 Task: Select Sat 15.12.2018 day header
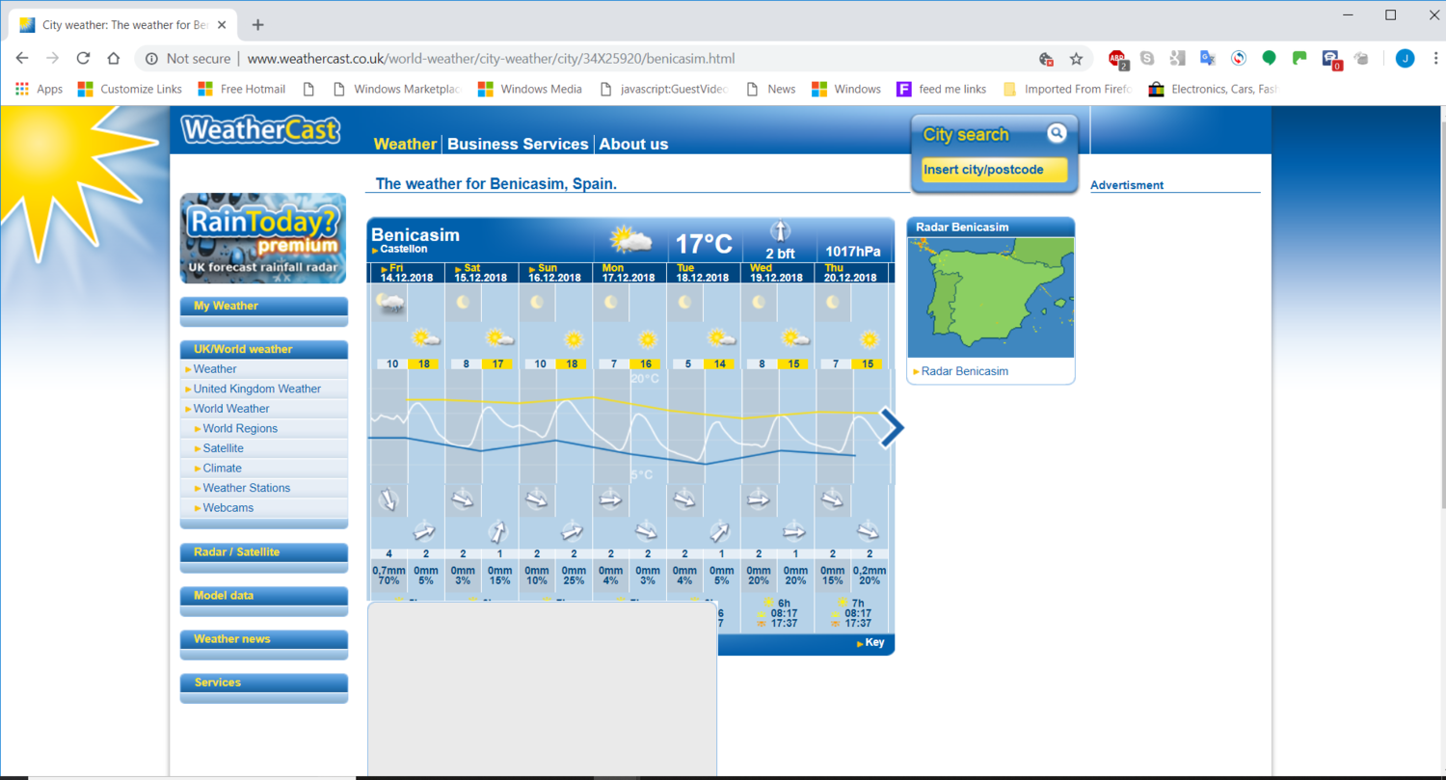pyautogui.click(x=480, y=273)
